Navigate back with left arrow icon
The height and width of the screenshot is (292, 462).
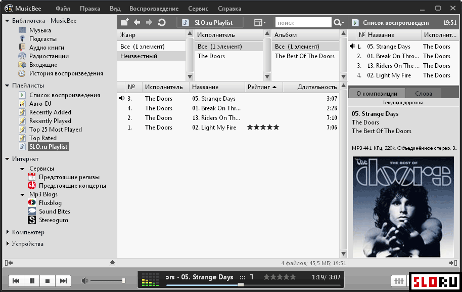pyautogui.click(x=136, y=22)
